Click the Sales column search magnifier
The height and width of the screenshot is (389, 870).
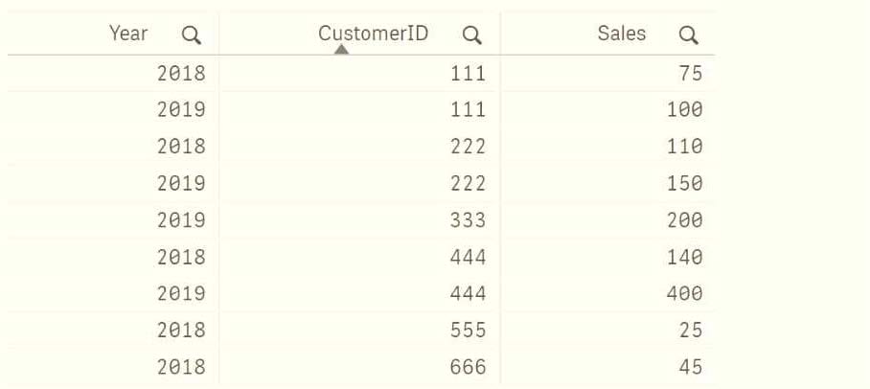(x=688, y=35)
